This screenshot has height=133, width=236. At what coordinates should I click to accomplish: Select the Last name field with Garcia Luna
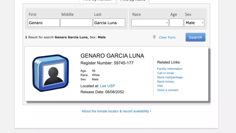coord(109,23)
